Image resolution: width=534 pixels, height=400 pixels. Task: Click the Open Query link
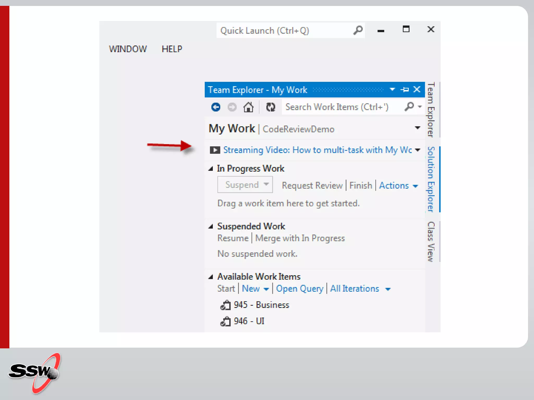[299, 289]
